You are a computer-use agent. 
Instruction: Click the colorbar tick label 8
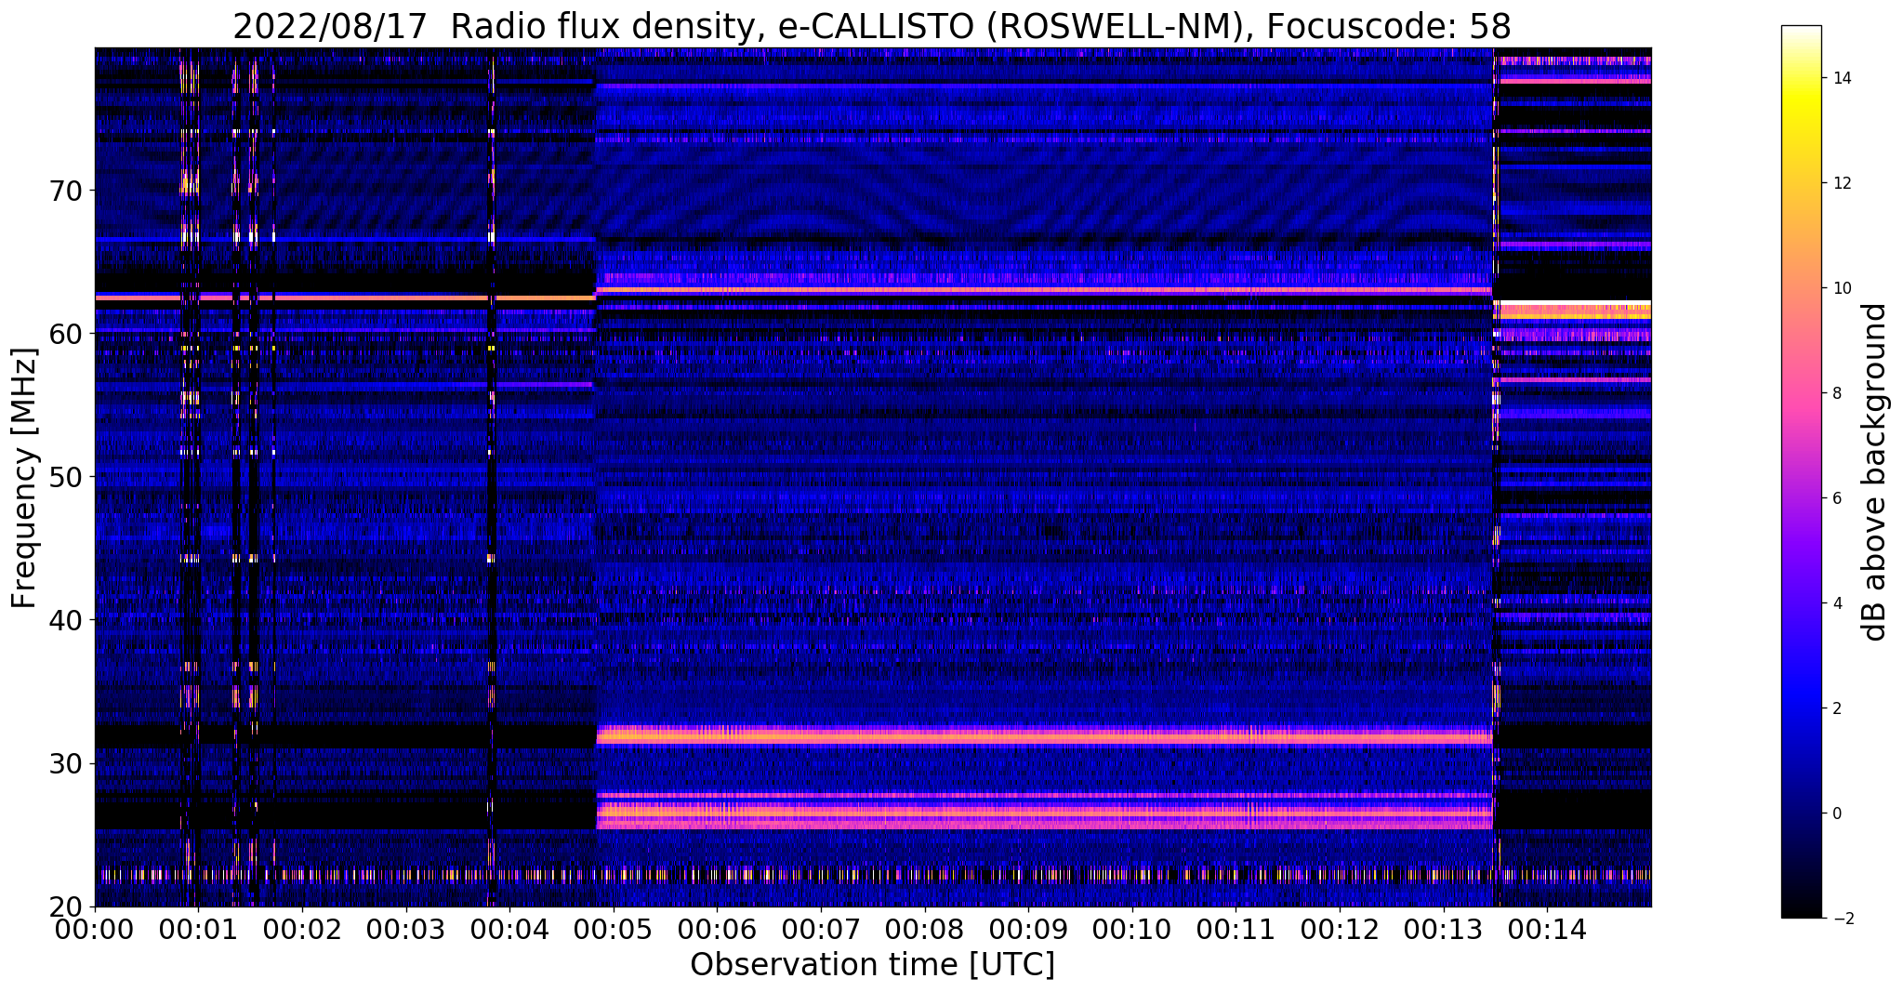pos(1836,393)
